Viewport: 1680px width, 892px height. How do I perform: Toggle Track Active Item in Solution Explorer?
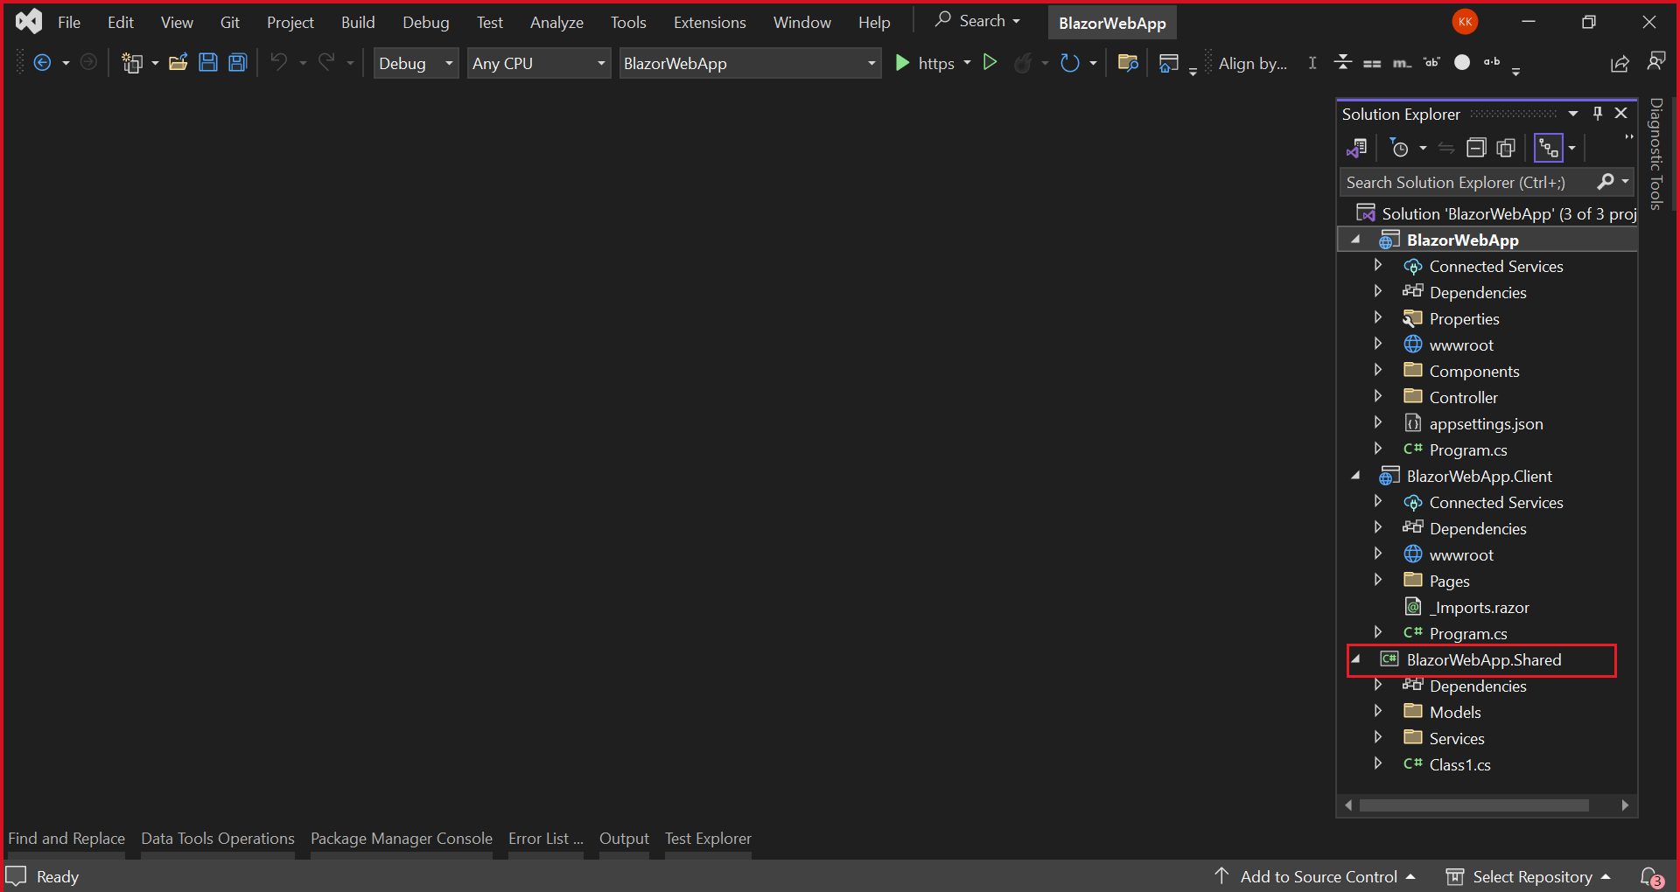1549,148
